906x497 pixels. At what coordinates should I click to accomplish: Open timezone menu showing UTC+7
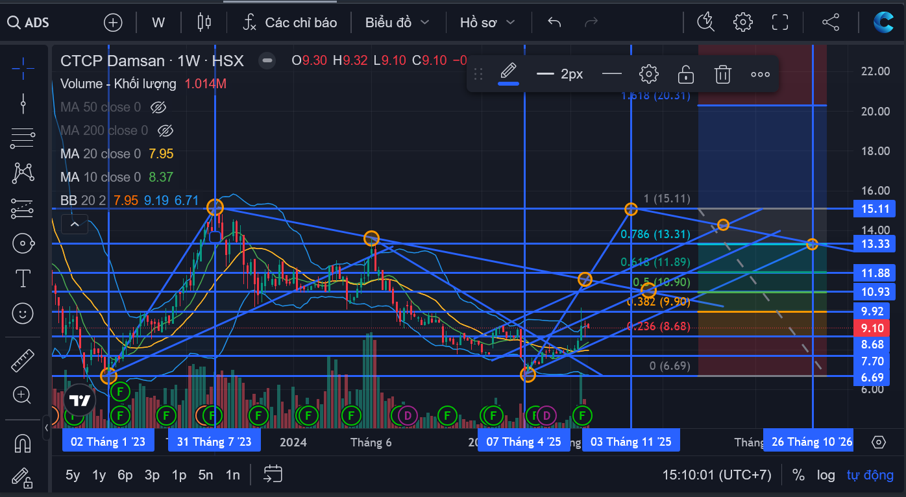tap(717, 475)
